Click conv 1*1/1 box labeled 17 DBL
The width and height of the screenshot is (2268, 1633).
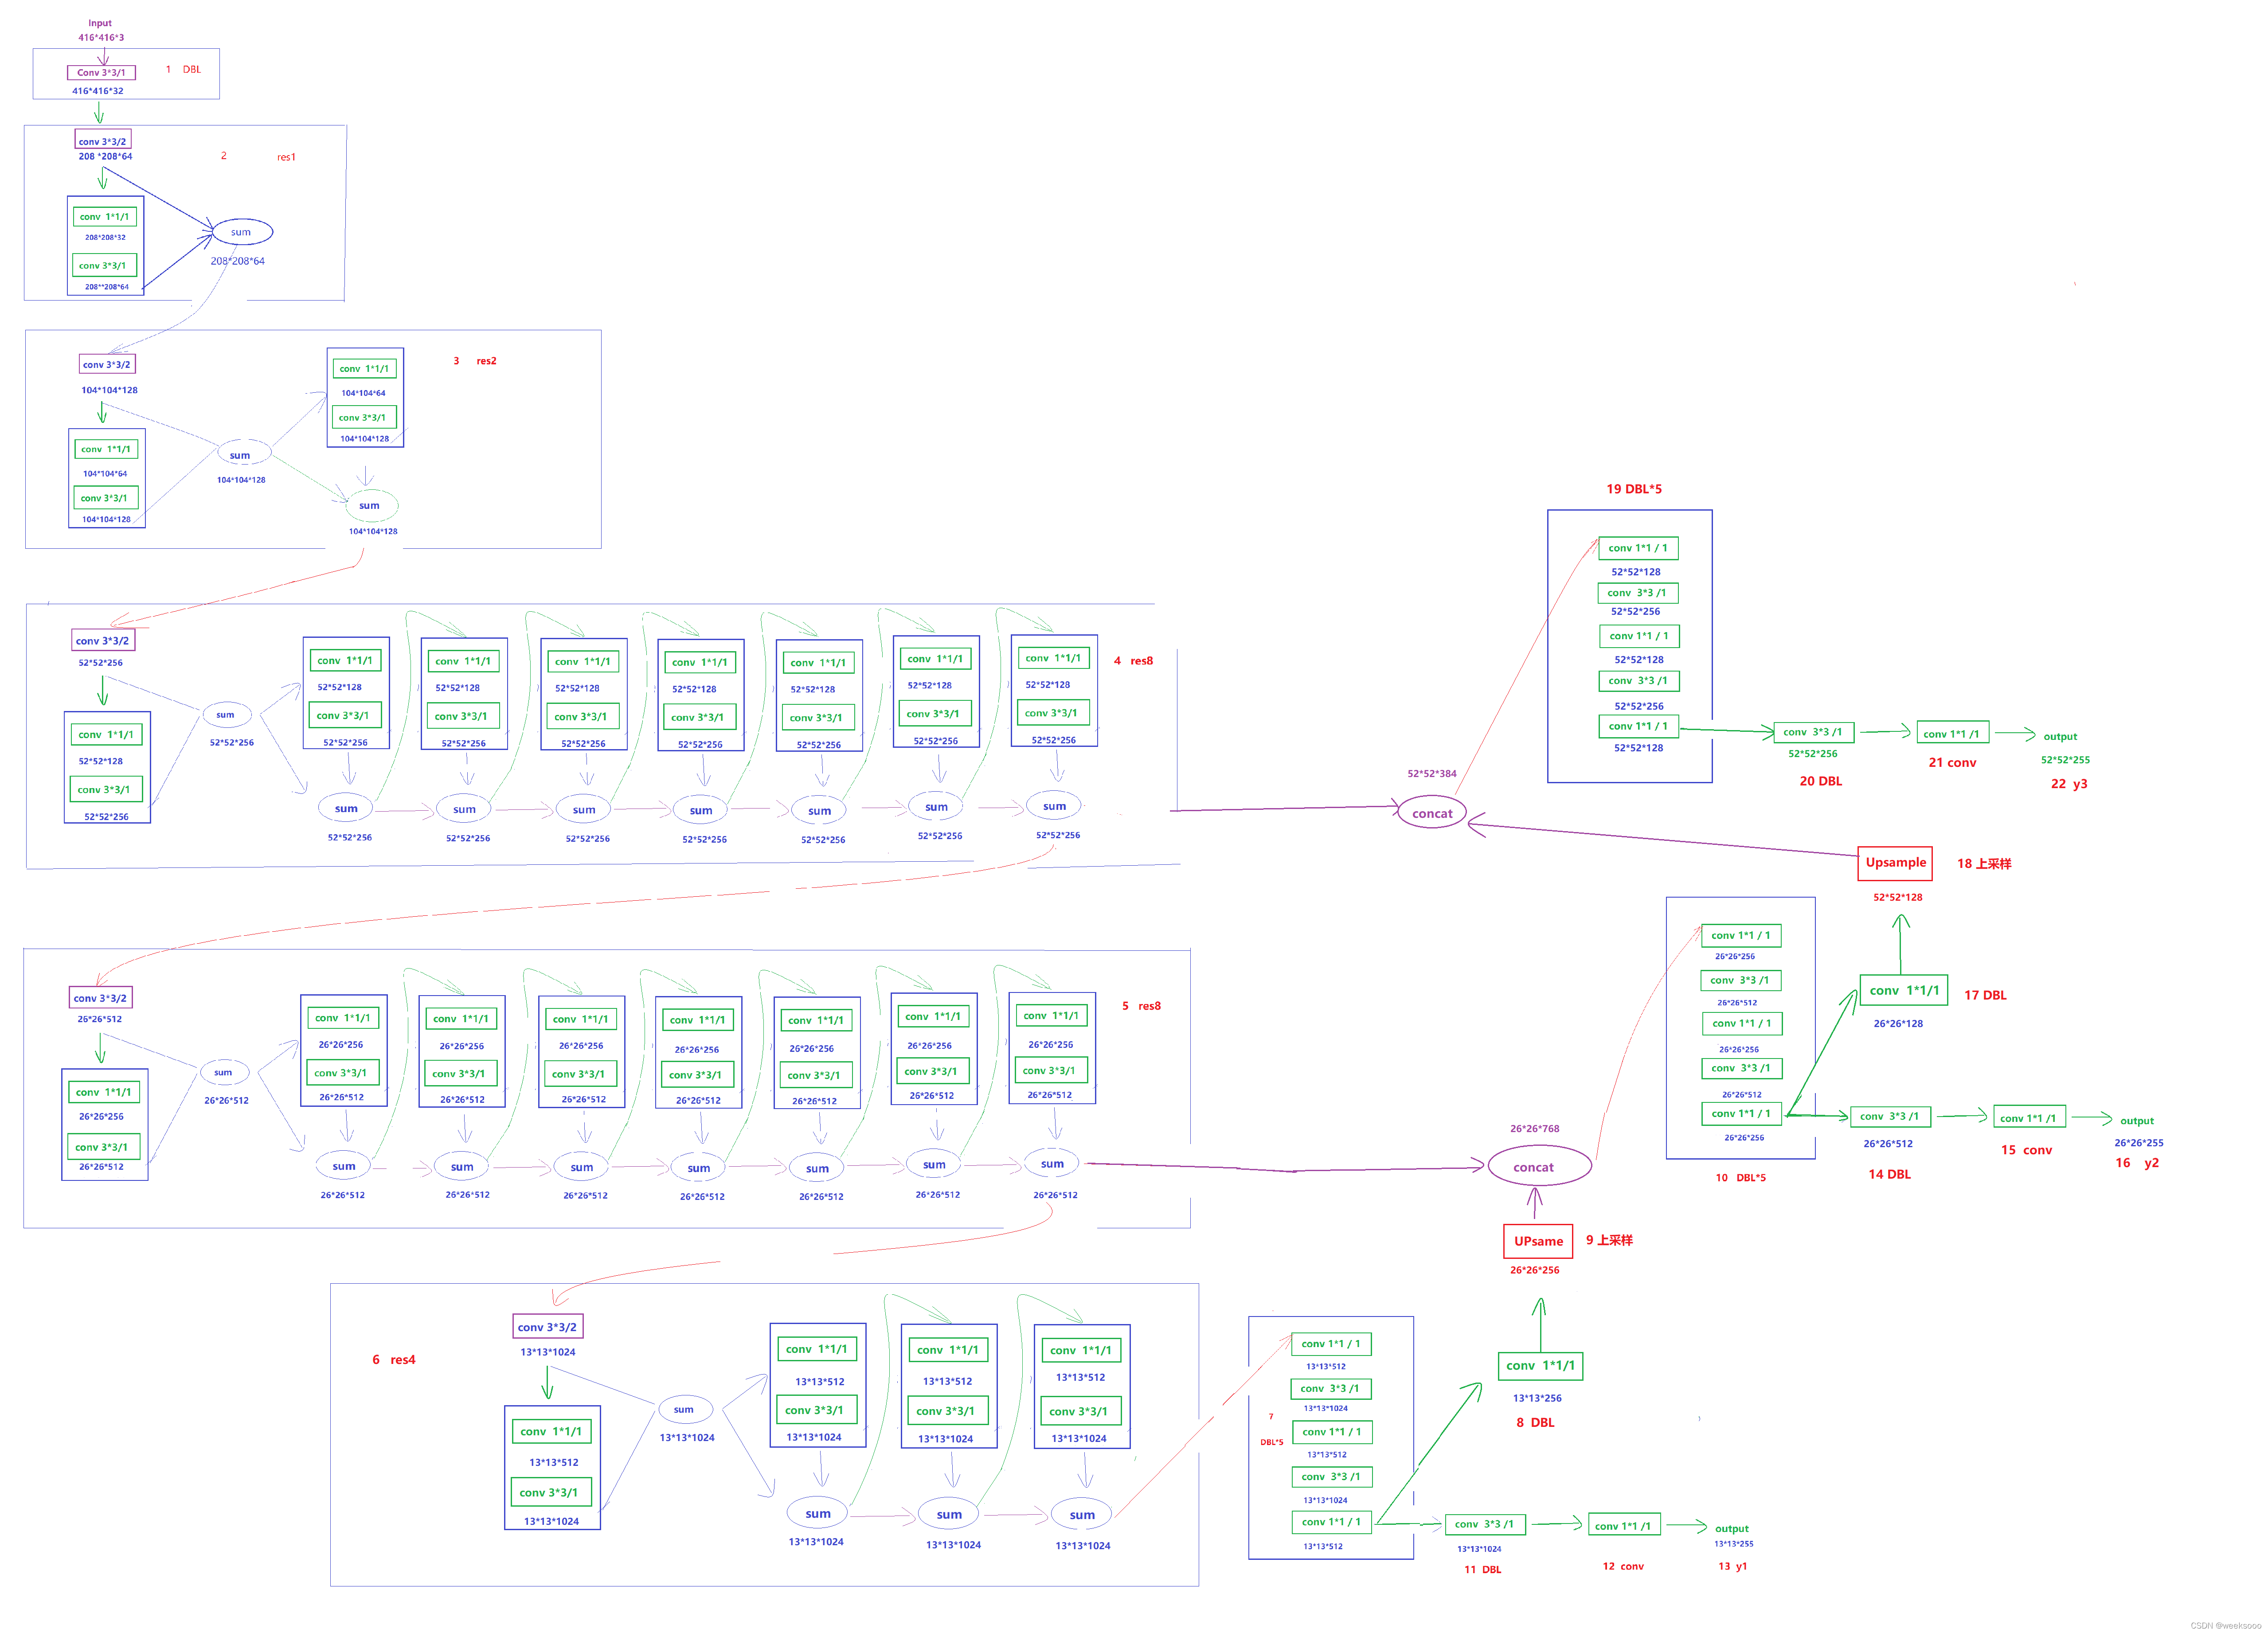[x=1903, y=990]
